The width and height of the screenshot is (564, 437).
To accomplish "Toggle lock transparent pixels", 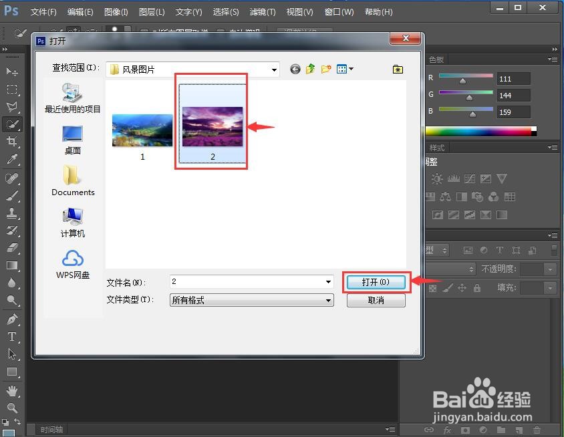I will tap(433, 288).
